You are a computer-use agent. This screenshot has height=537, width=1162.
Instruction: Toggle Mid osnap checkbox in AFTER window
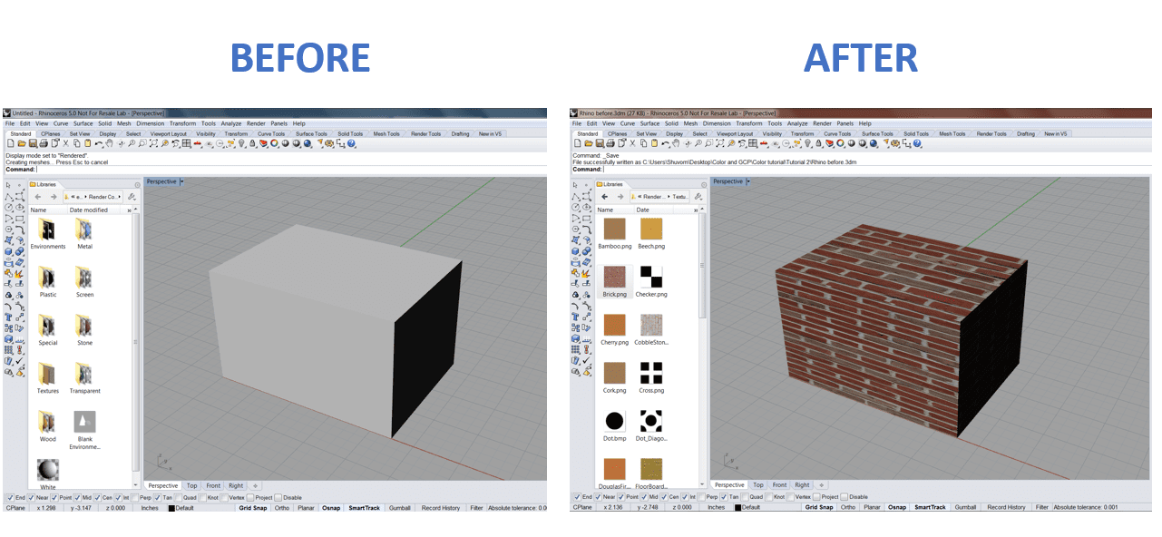click(643, 497)
